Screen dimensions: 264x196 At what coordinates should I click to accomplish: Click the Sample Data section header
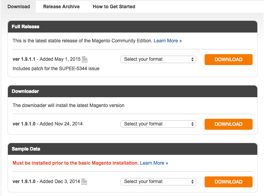point(133,149)
